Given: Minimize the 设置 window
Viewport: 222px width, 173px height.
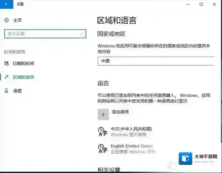Looking at the screenshot, I should [x=185, y=4].
